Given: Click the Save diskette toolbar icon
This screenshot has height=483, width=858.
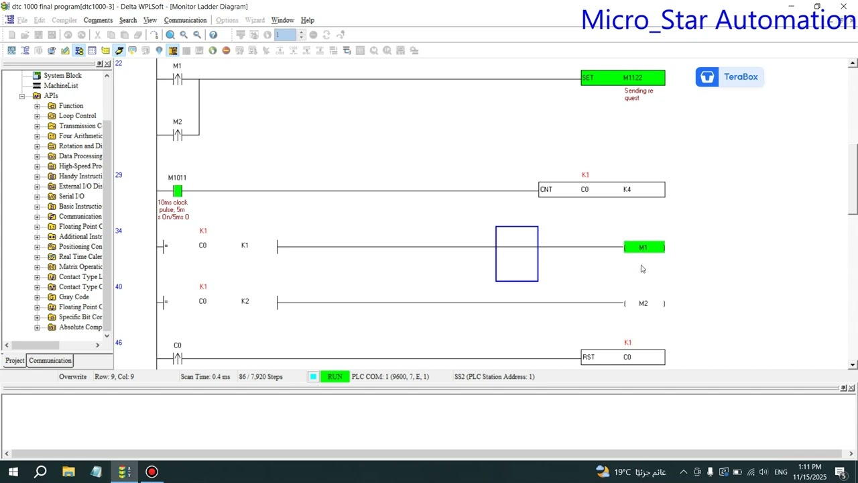Looking at the screenshot, I should (38, 35).
